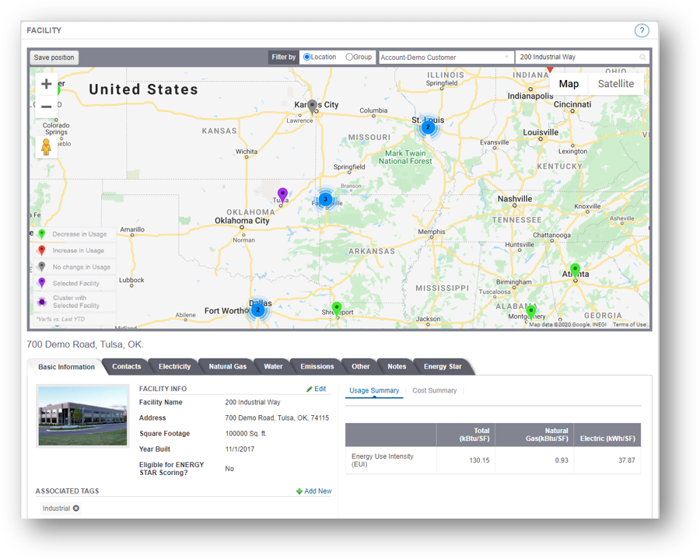This screenshot has width=700, height=559.
Task: Click the St. Louis cluster marker
Action: pyautogui.click(x=429, y=127)
